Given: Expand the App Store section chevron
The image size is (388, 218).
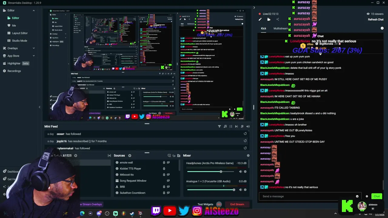Looking at the screenshot, I should 34,56.
